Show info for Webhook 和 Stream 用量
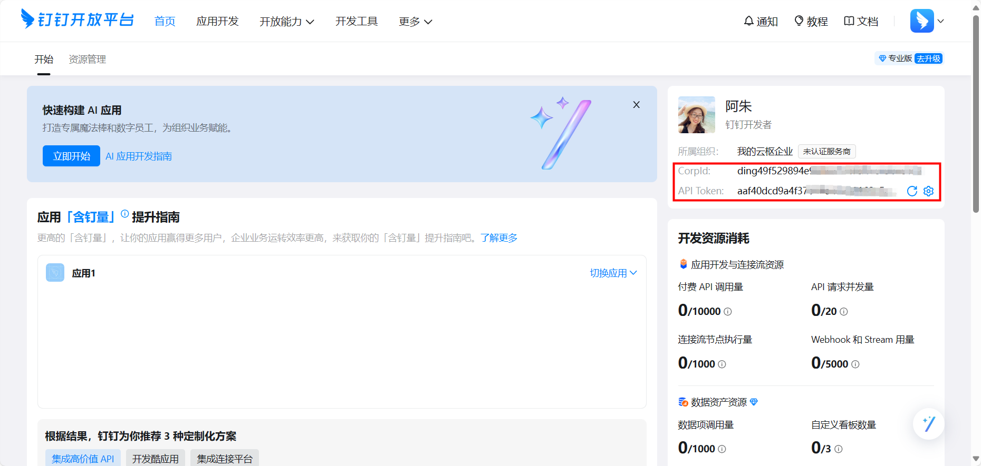 point(855,364)
